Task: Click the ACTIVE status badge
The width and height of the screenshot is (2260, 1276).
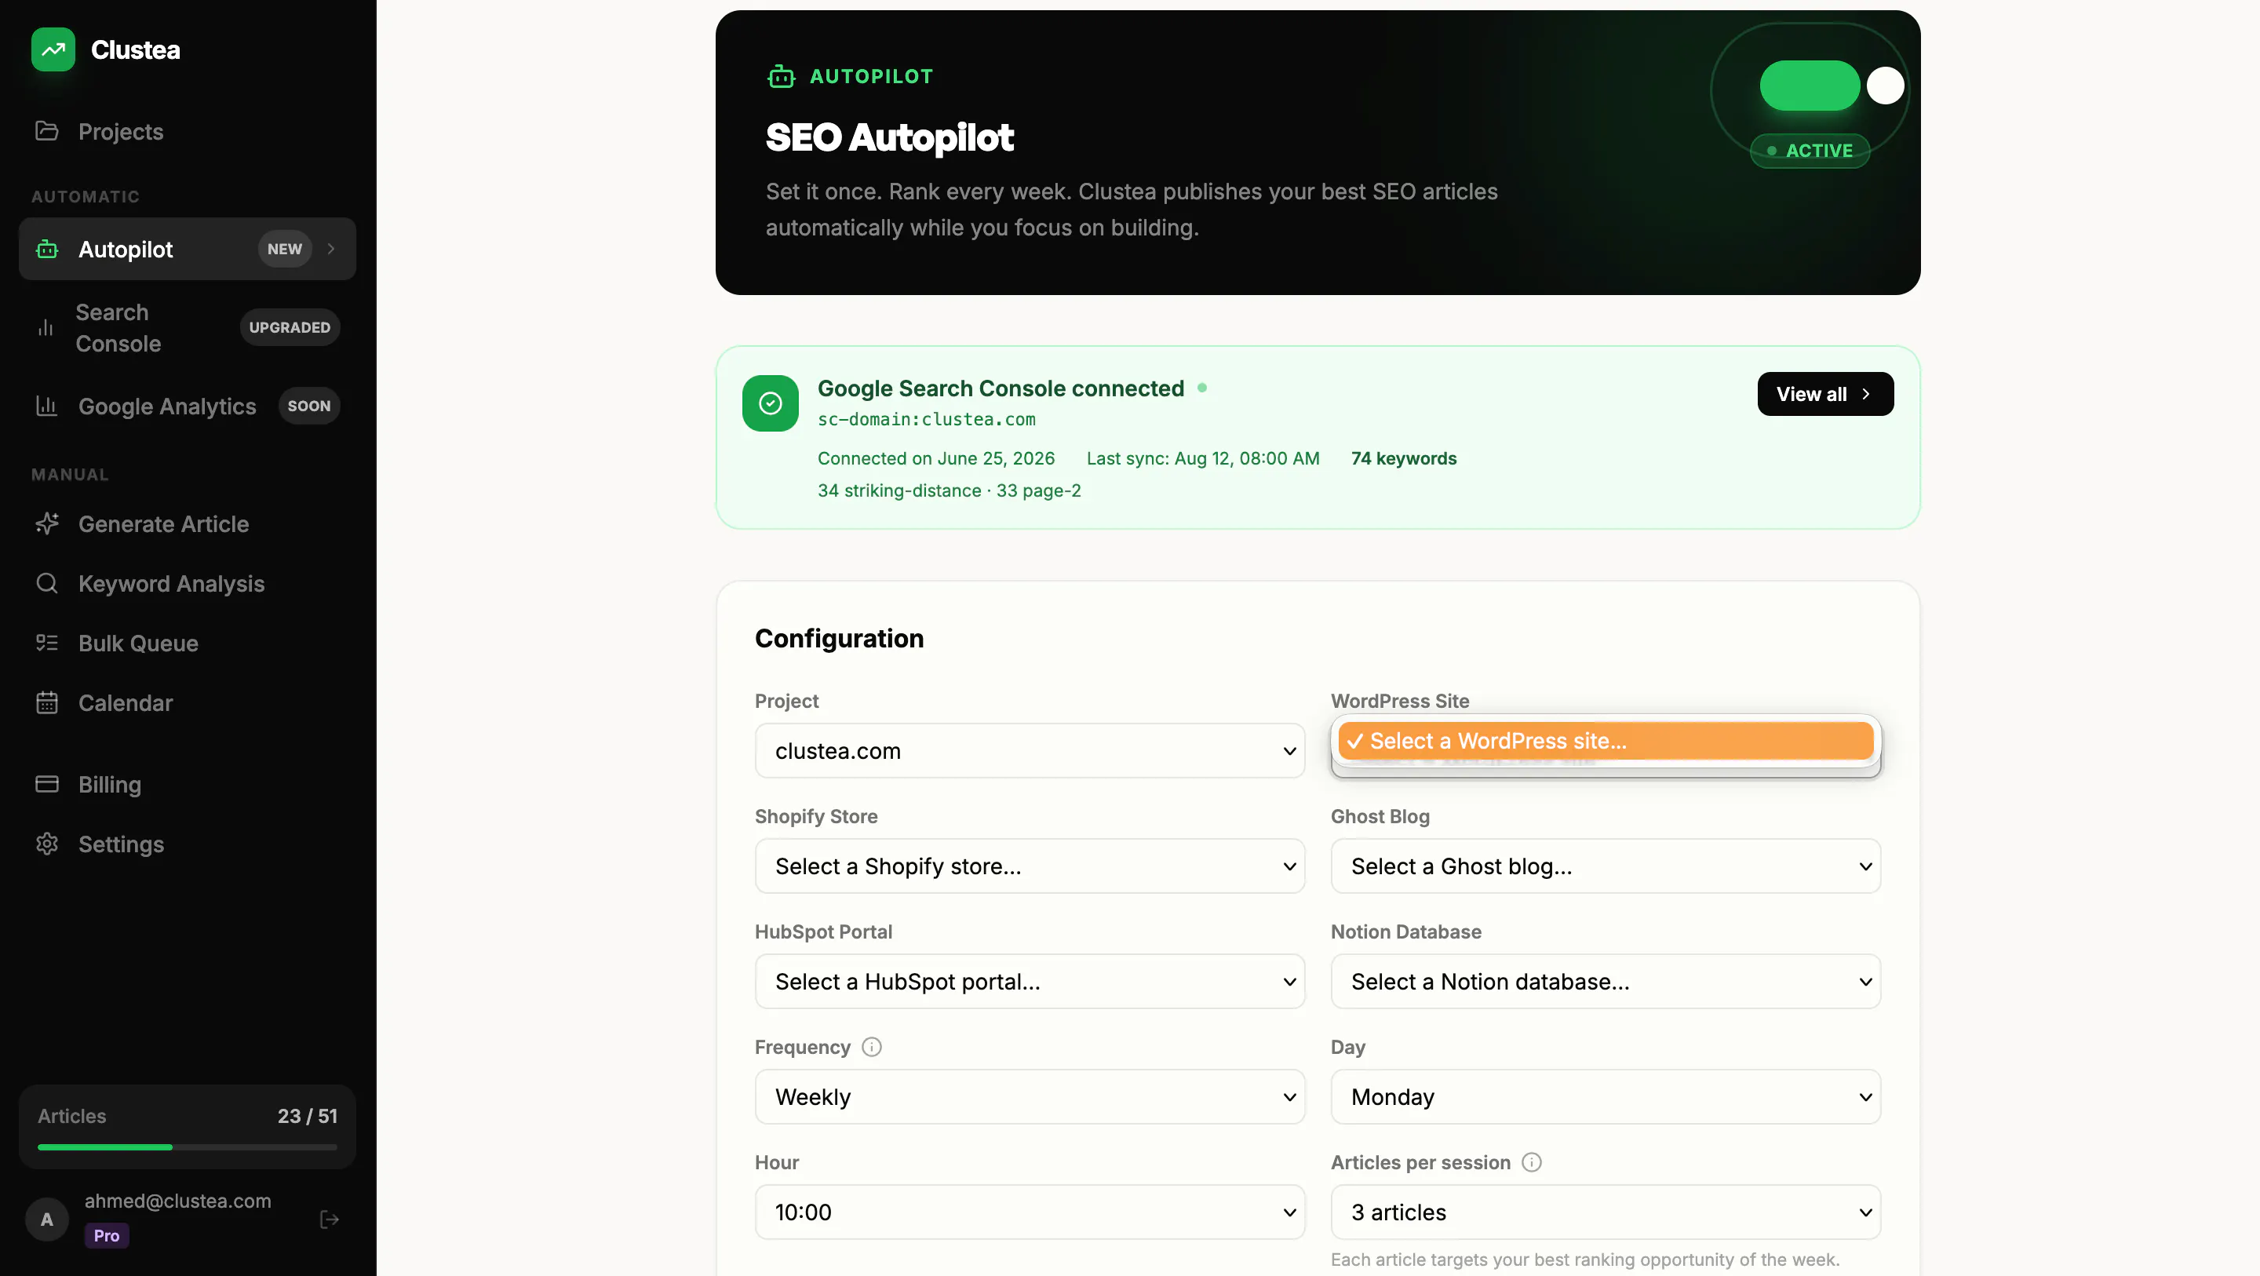Action: [x=1810, y=151]
